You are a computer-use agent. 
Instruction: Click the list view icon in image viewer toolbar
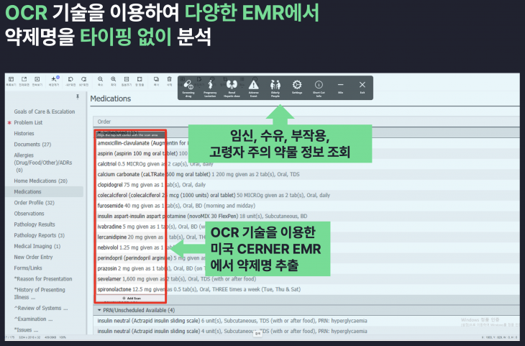click(11, 79)
